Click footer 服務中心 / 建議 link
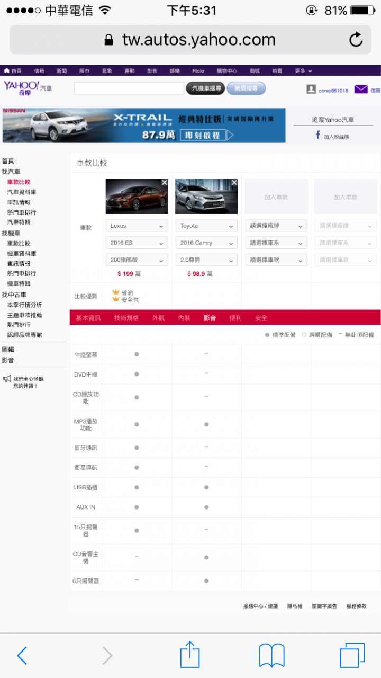Screen dimensions: 381x678 pyautogui.click(x=260, y=606)
